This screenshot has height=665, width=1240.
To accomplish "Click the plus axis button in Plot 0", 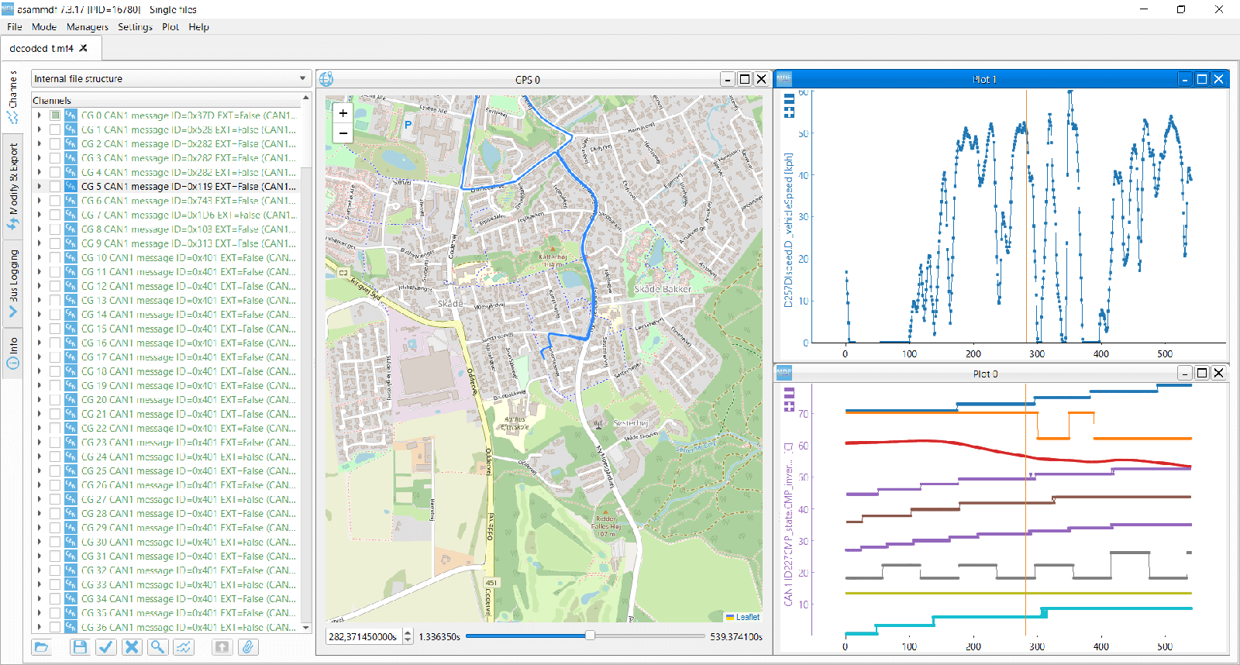I will click(x=789, y=405).
